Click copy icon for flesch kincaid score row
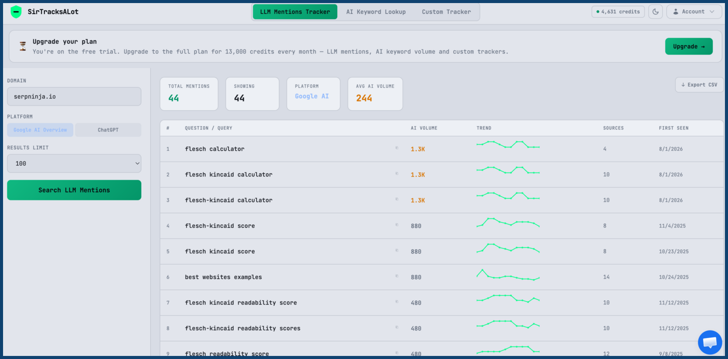Image resolution: width=728 pixels, height=359 pixels. coord(397,251)
